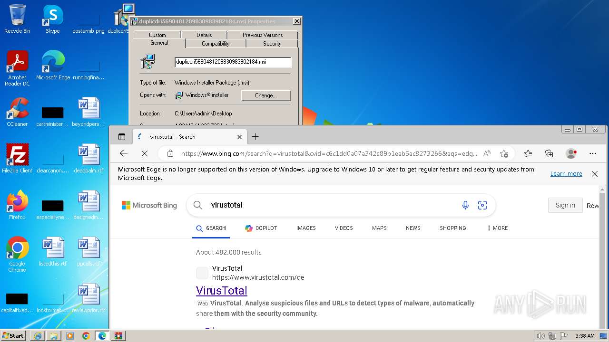The height and width of the screenshot is (342, 609).
Task: Open Edge tab actions menu icon
Action: (x=122, y=137)
